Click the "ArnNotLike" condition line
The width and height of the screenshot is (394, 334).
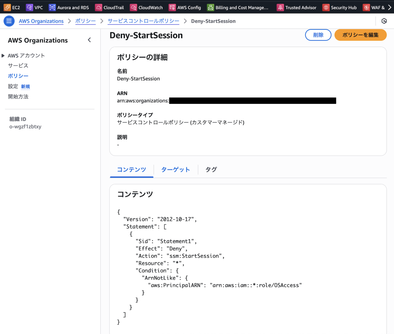pyautogui.click(x=165, y=278)
